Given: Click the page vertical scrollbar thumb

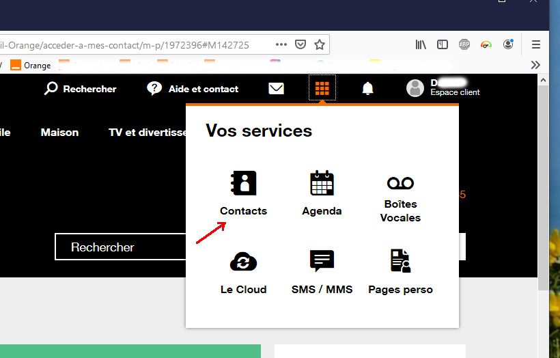Looking at the screenshot, I should coord(543,189).
